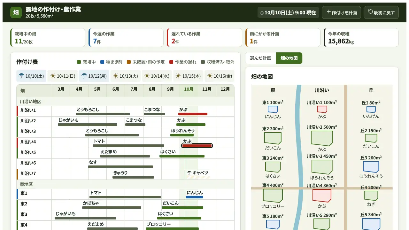This screenshot has height=230, width=409.
Task: Click the 丘1 いんげん plot on the map
Action: tap(371, 109)
